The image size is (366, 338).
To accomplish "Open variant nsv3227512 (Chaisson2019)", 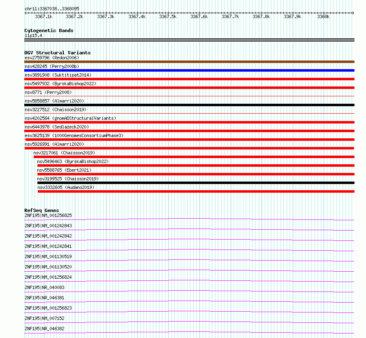I will (x=56, y=110).
